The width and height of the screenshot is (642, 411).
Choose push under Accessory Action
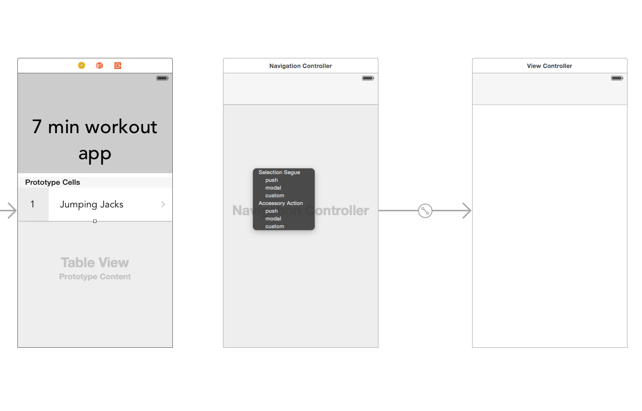(x=272, y=211)
